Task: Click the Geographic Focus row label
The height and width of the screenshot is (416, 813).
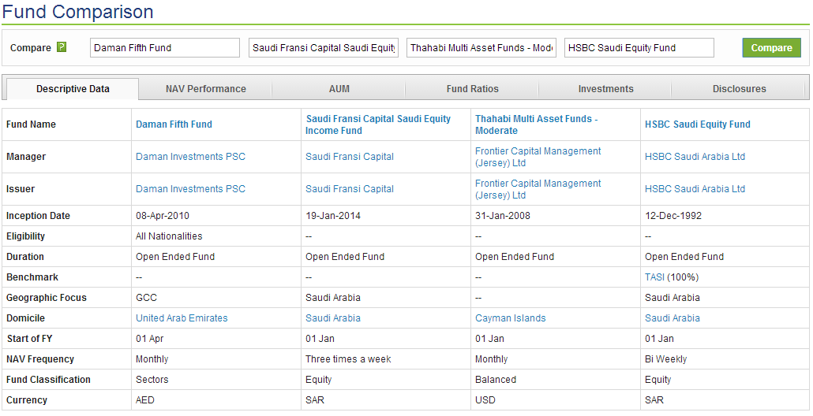Action: coord(46,298)
